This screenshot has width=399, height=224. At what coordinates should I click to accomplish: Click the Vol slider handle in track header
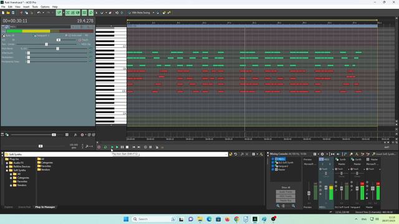coord(58,40)
